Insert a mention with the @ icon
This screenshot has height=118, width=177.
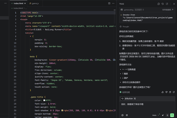point(122,115)
